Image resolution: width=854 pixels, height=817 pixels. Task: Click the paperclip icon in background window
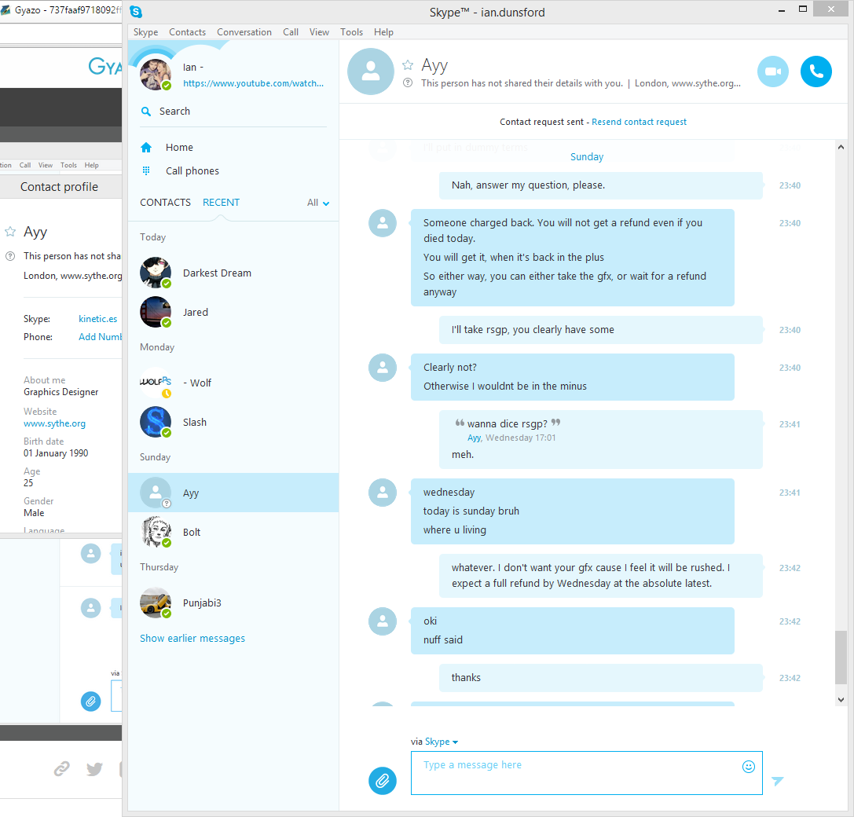91,701
